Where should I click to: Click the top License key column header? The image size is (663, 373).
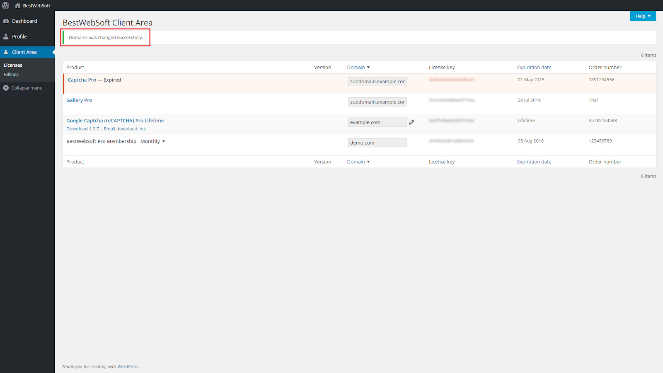442,67
